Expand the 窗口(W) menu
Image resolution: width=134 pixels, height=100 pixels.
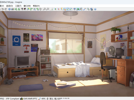(x=27, y=6)
